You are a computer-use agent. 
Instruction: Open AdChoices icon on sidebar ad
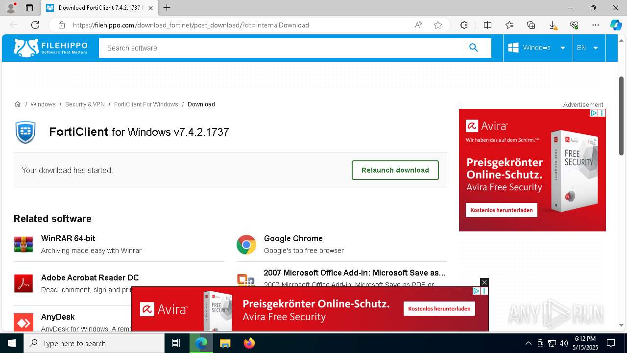593,113
